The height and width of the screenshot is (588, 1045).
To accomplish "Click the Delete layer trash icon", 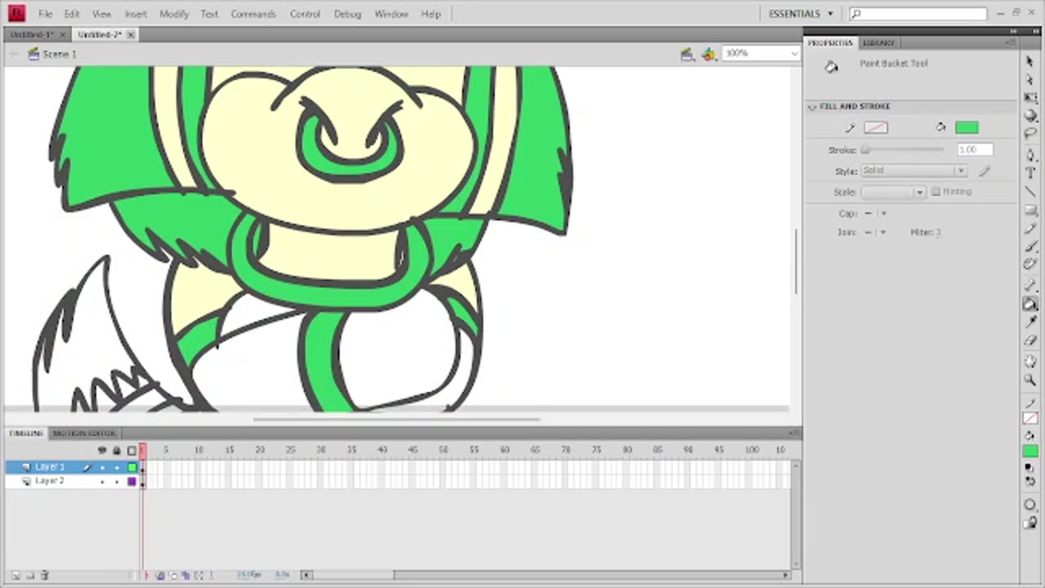I will click(45, 575).
